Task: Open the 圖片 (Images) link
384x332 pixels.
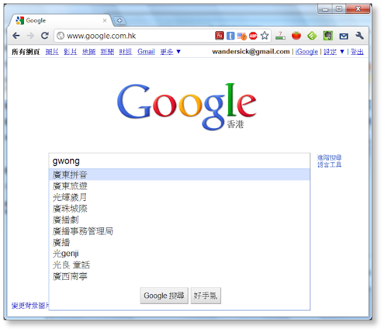Action: pyautogui.click(x=52, y=52)
